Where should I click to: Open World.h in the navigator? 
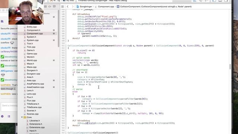30,57
